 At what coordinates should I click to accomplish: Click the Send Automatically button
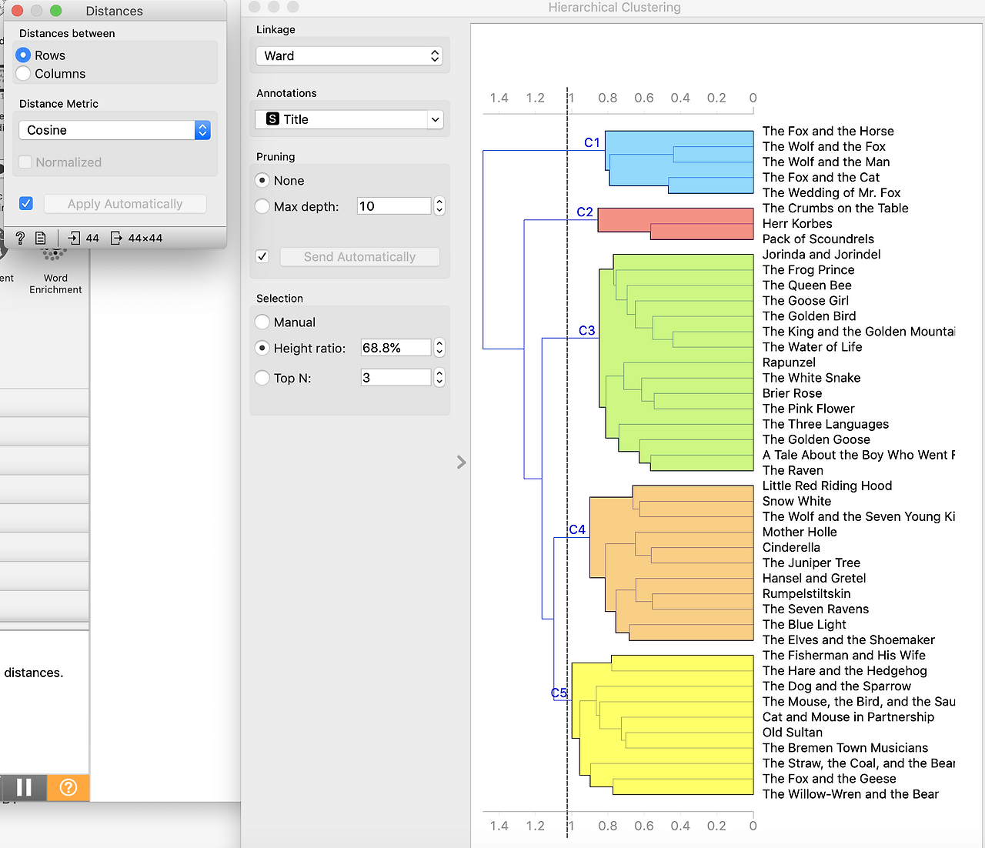pyautogui.click(x=359, y=257)
